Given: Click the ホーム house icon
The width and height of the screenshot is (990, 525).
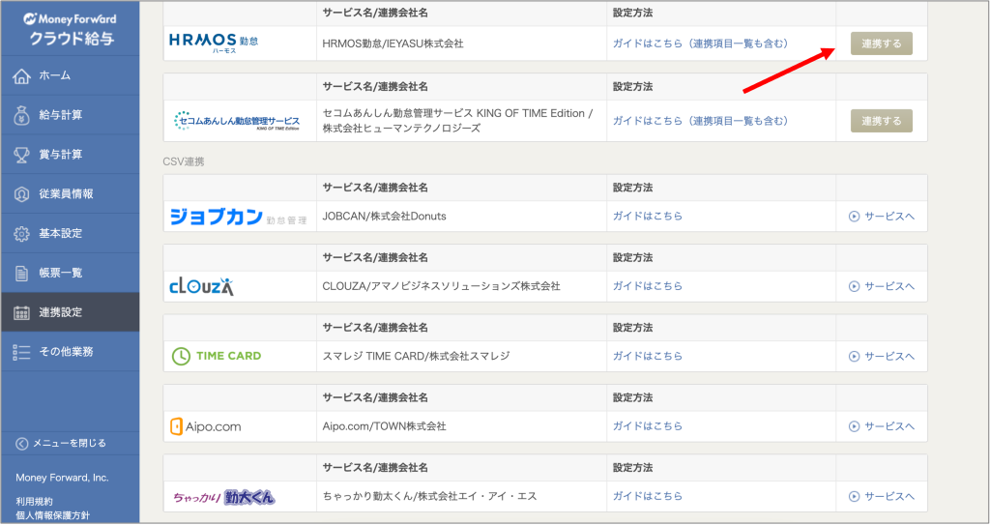Looking at the screenshot, I should 21,75.
